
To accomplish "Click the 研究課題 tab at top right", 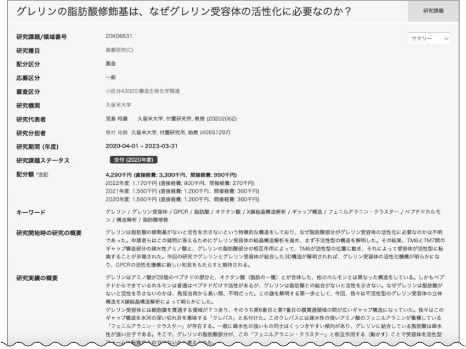I will click(x=432, y=11).
